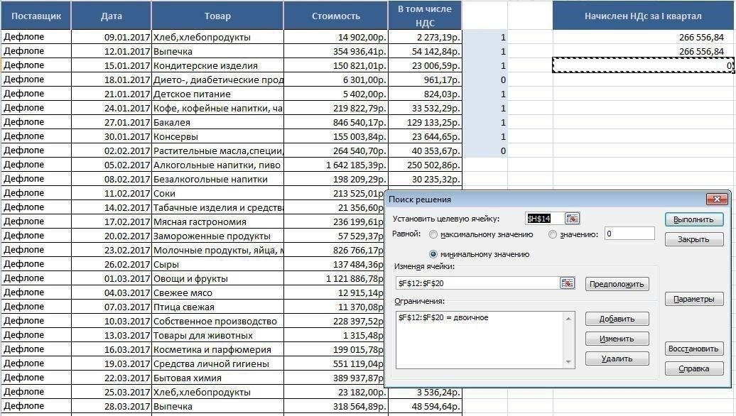Click the range selector icon for target cell
Viewport: 736px width, 416px height.
(572, 219)
